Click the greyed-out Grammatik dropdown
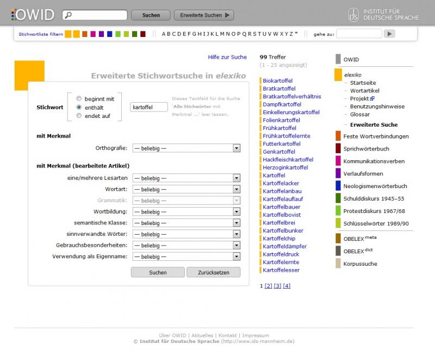This screenshot has width=435, height=350. coord(187,200)
